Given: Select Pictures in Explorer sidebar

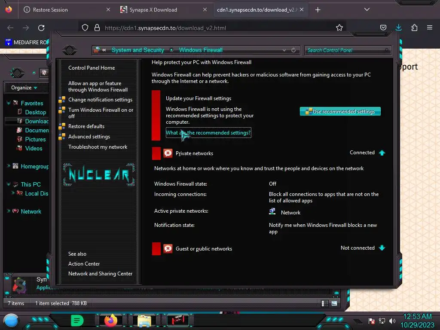Looking at the screenshot, I should [x=35, y=140].
